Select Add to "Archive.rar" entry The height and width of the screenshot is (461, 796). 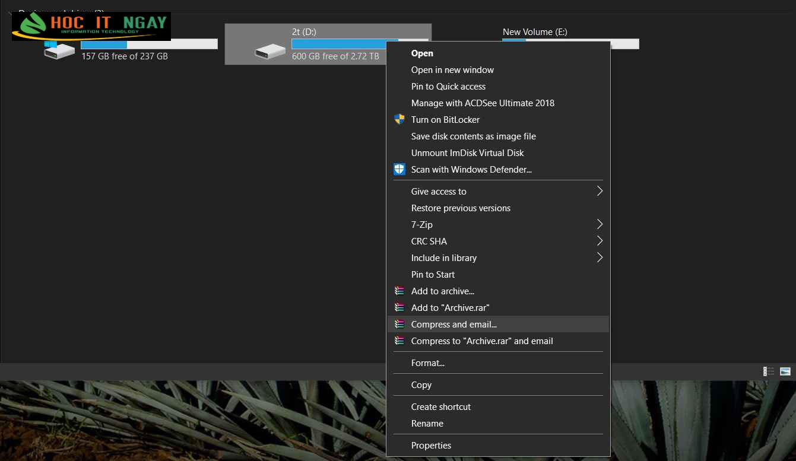498,308
